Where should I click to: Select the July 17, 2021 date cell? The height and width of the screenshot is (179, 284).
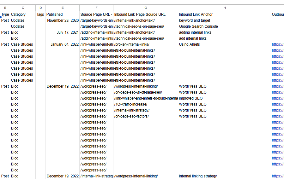coord(63,32)
